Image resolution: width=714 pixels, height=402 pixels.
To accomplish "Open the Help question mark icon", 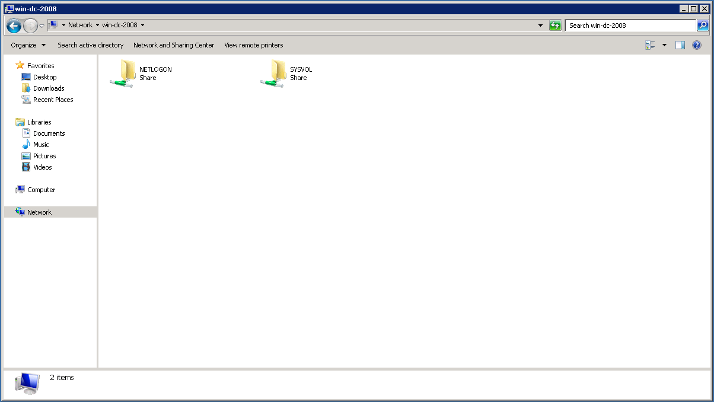I will [697, 45].
